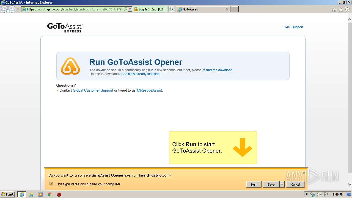Click Internet Explorer taskbar icon

21,194
